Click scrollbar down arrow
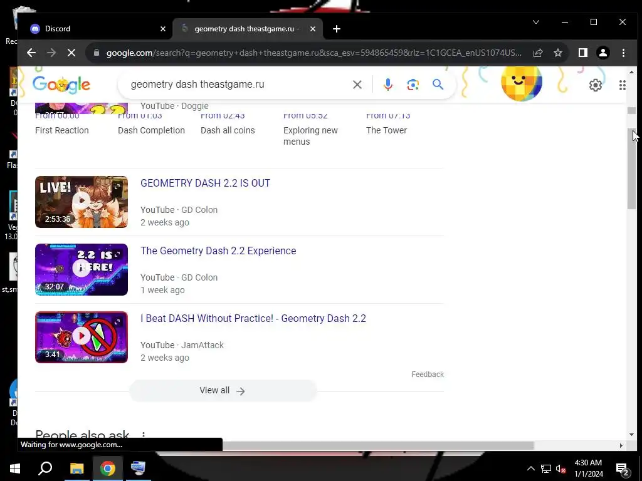 [631, 435]
